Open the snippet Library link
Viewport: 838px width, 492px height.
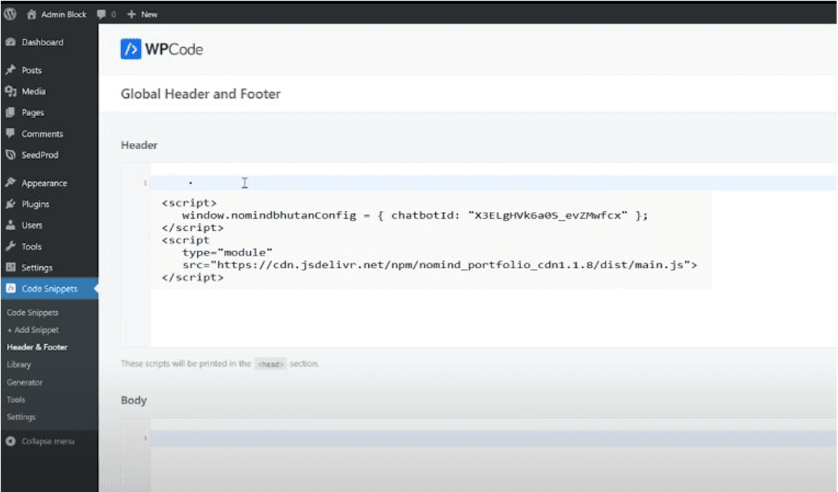point(19,365)
